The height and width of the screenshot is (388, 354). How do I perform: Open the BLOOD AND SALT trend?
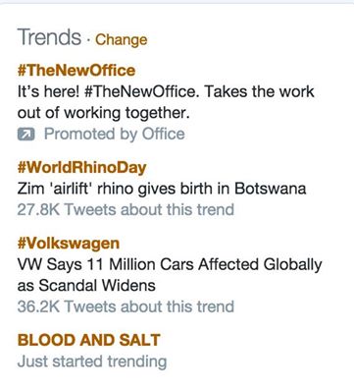pos(88,340)
